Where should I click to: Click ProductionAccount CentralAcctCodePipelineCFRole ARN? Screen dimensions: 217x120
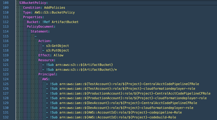click(135, 93)
